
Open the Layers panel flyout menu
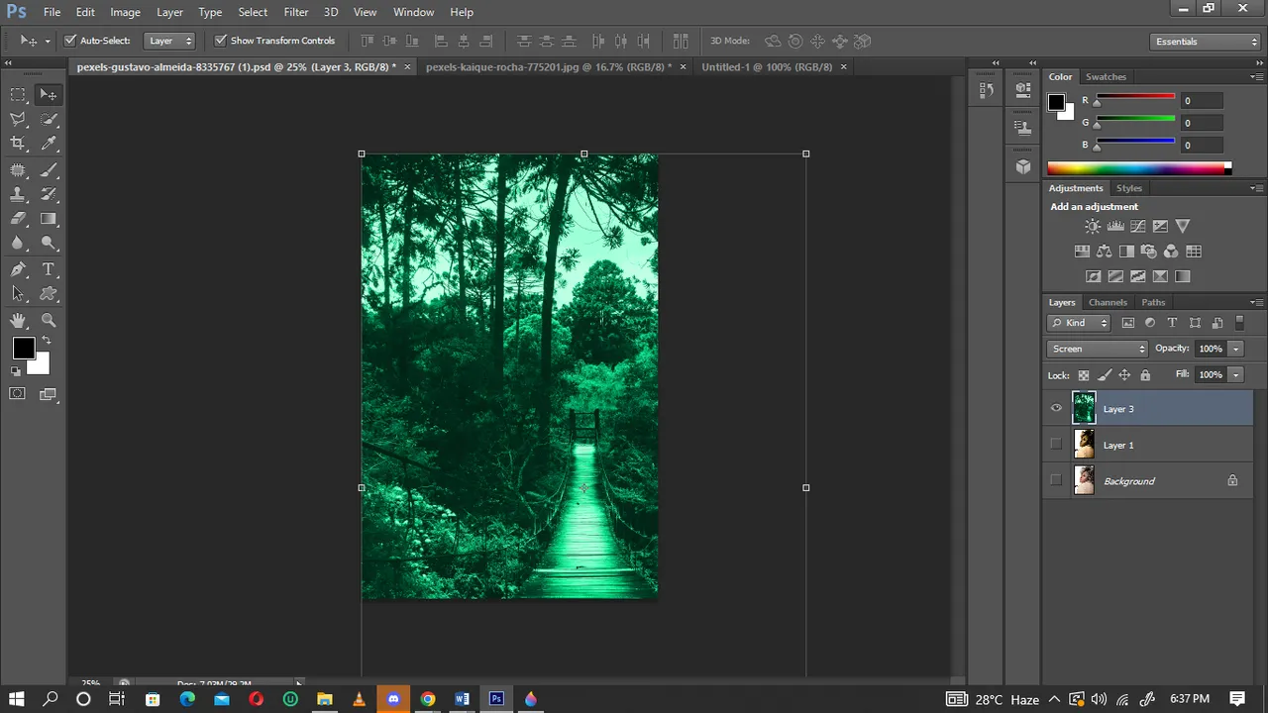[x=1255, y=302]
